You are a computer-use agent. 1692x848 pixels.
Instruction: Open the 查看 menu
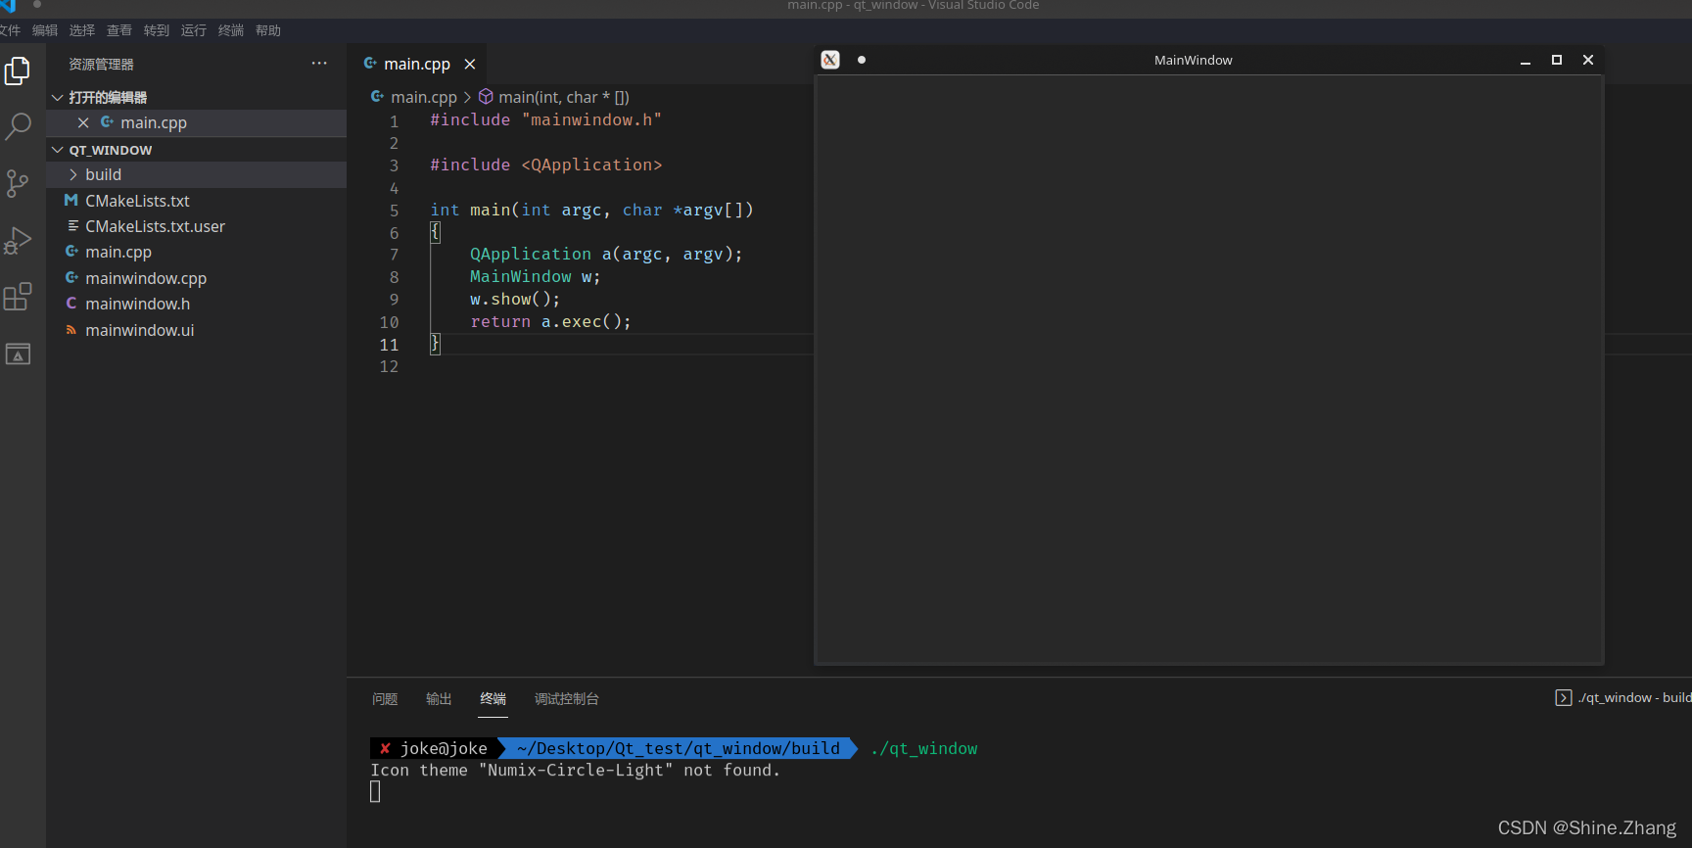(x=119, y=30)
